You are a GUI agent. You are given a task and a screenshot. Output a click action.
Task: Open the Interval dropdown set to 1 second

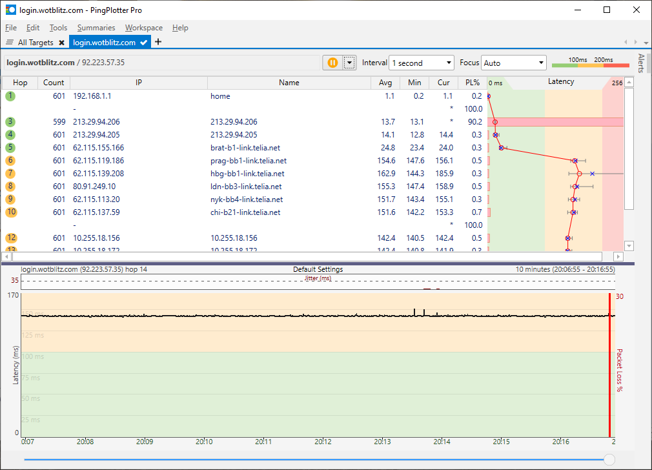(x=422, y=63)
